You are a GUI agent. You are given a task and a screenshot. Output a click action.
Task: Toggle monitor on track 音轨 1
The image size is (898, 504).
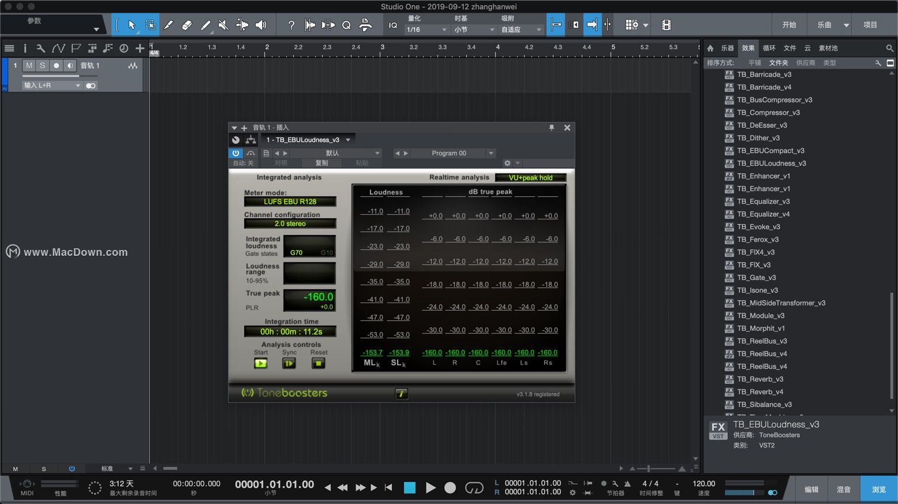pyautogui.click(x=70, y=66)
